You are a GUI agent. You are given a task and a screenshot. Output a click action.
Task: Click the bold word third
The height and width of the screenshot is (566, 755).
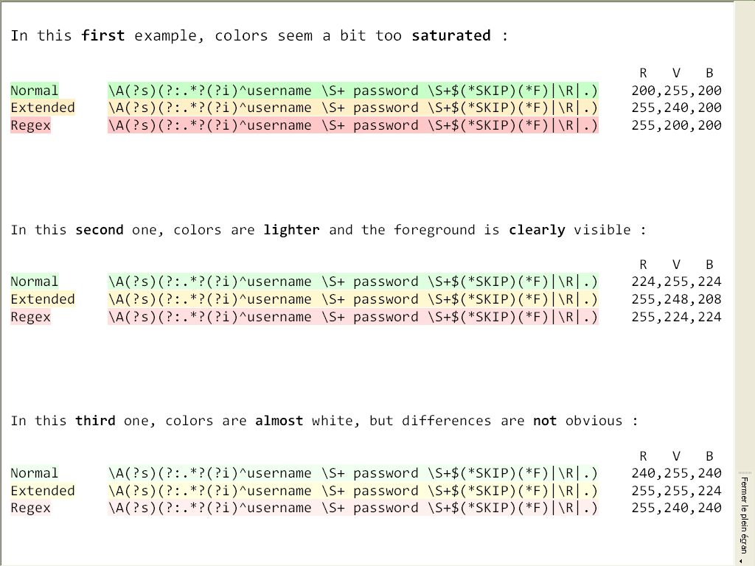coord(95,421)
